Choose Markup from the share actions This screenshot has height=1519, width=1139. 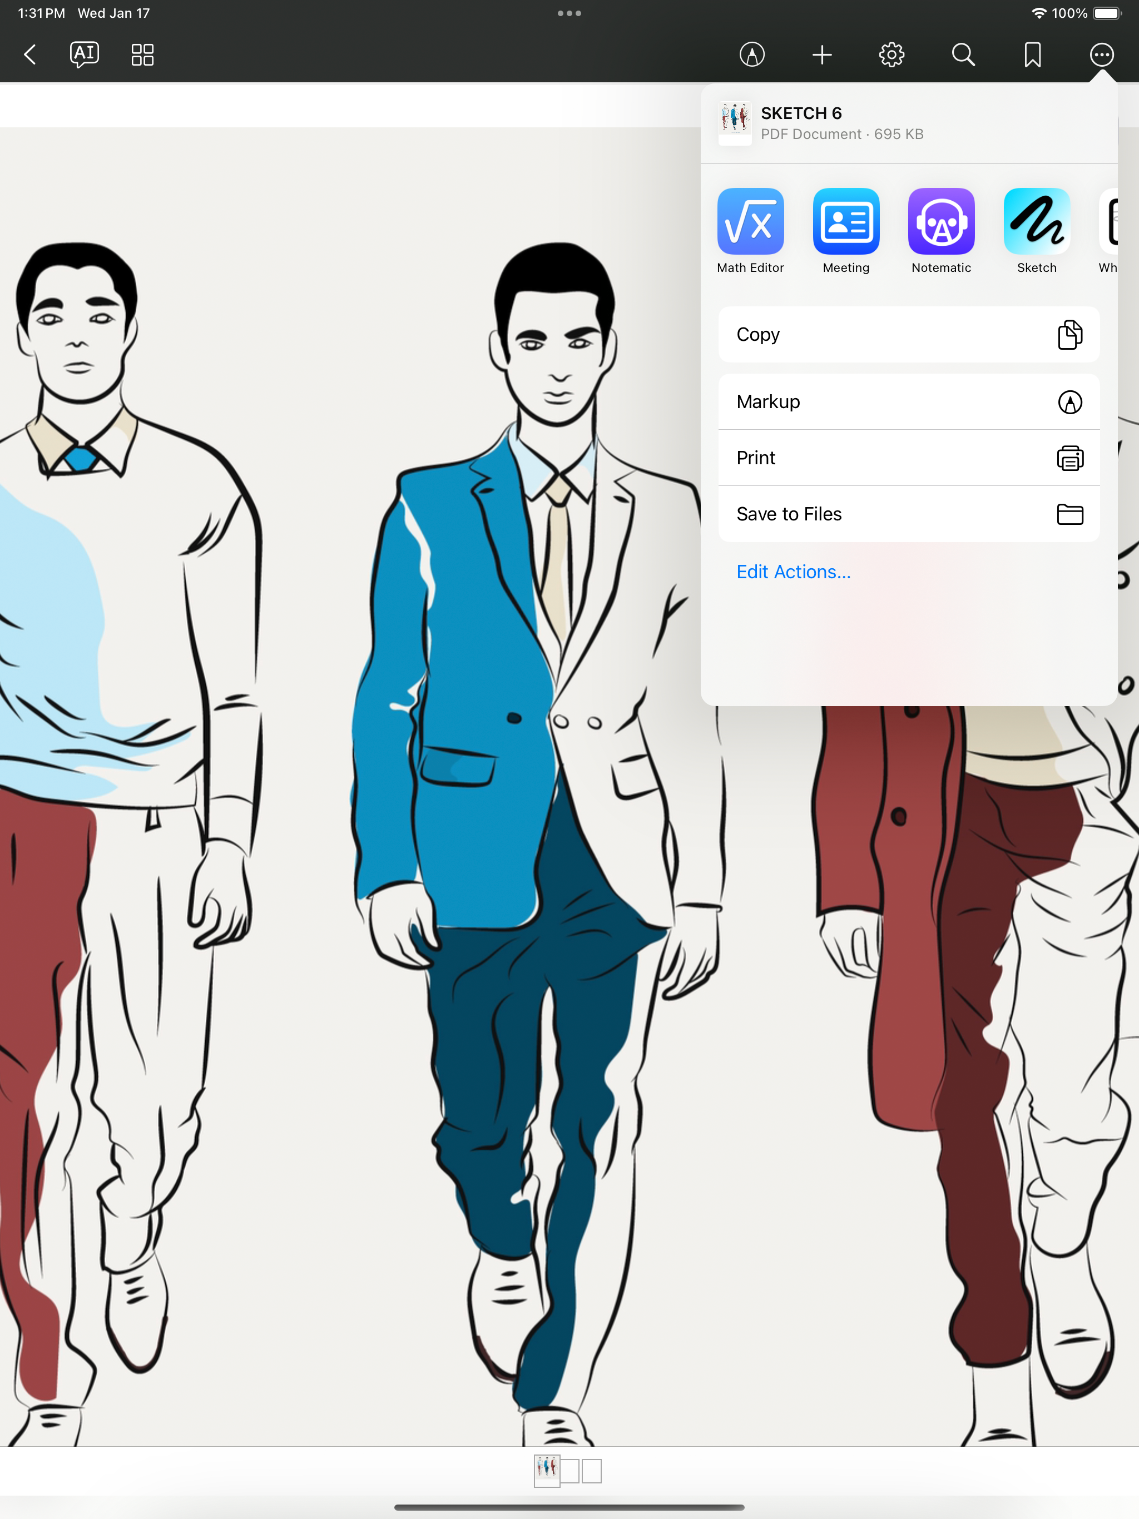908,402
